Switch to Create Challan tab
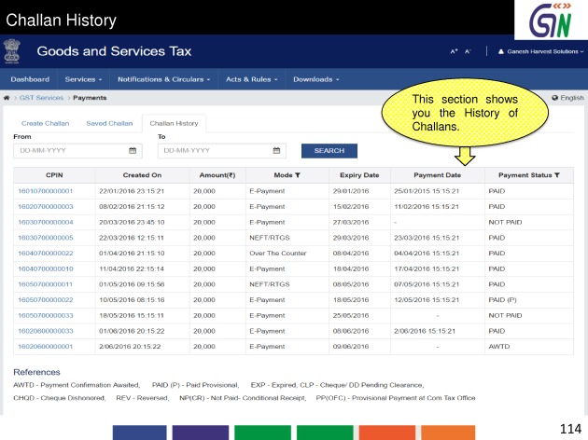The width and height of the screenshot is (588, 440). [x=46, y=123]
